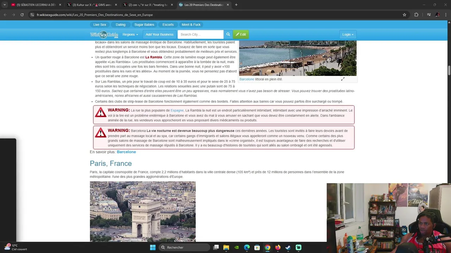Open the Barcelone caption link under photo
451x253 pixels.
(247, 79)
